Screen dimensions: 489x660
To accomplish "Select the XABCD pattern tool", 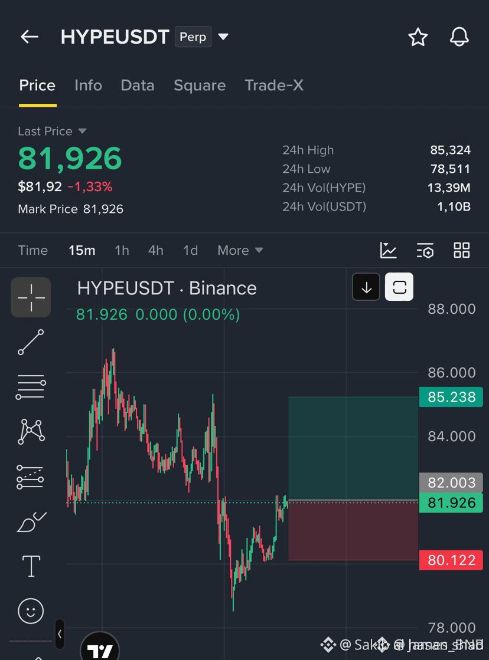I will tap(31, 432).
